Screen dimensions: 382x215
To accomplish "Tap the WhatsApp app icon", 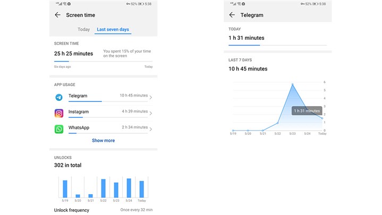I will 58,129.
